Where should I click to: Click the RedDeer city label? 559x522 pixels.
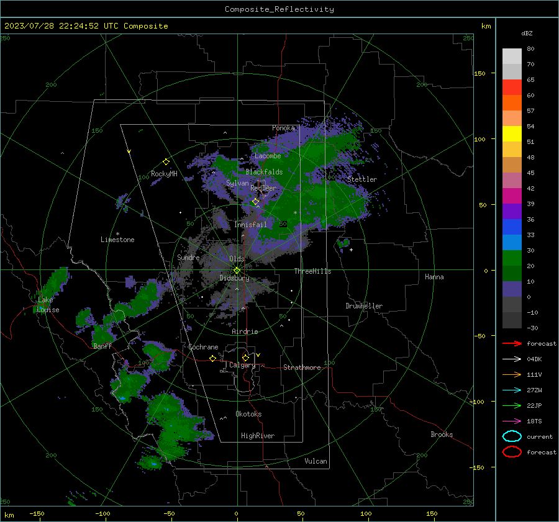263,188
